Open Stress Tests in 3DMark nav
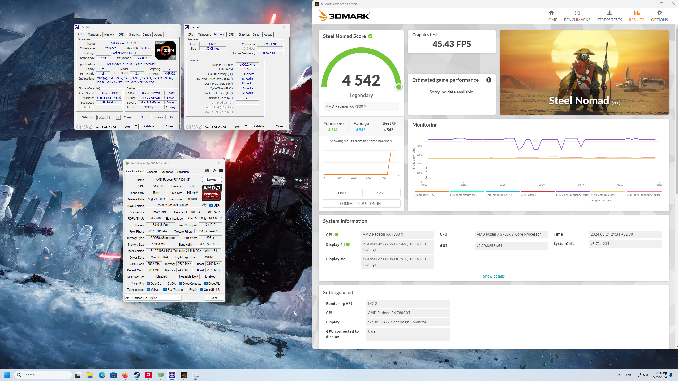The width and height of the screenshot is (678, 381). [x=609, y=16]
